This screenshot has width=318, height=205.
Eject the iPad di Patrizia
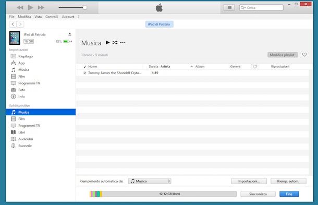point(69,34)
